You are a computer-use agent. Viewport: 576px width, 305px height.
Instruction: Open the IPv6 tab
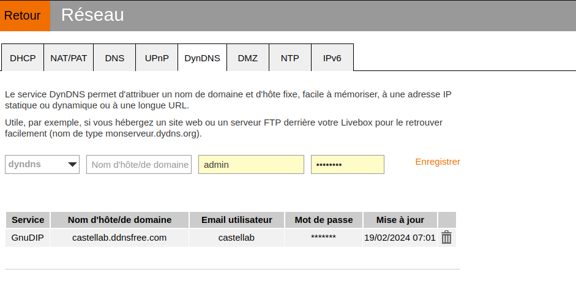(332, 59)
